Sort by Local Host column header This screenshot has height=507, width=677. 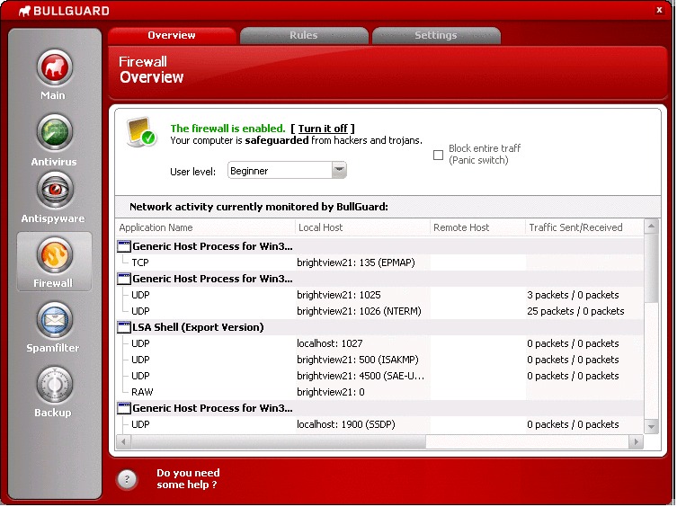tap(362, 227)
